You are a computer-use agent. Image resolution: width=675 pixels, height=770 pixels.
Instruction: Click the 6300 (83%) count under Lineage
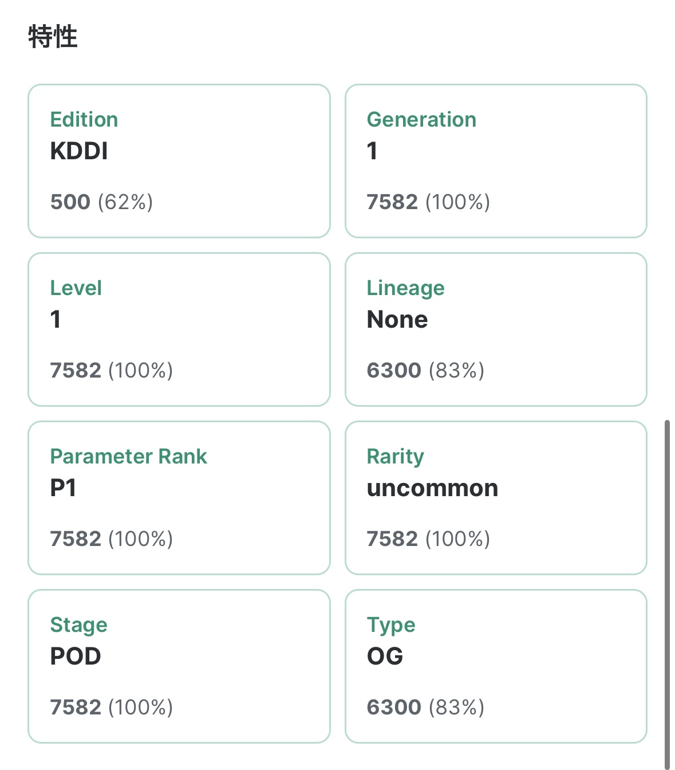pyautogui.click(x=425, y=370)
